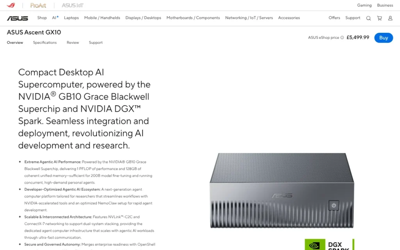This screenshot has height=250, width=400.
Task: Open the Displays / Desktops menu
Action: point(143,18)
